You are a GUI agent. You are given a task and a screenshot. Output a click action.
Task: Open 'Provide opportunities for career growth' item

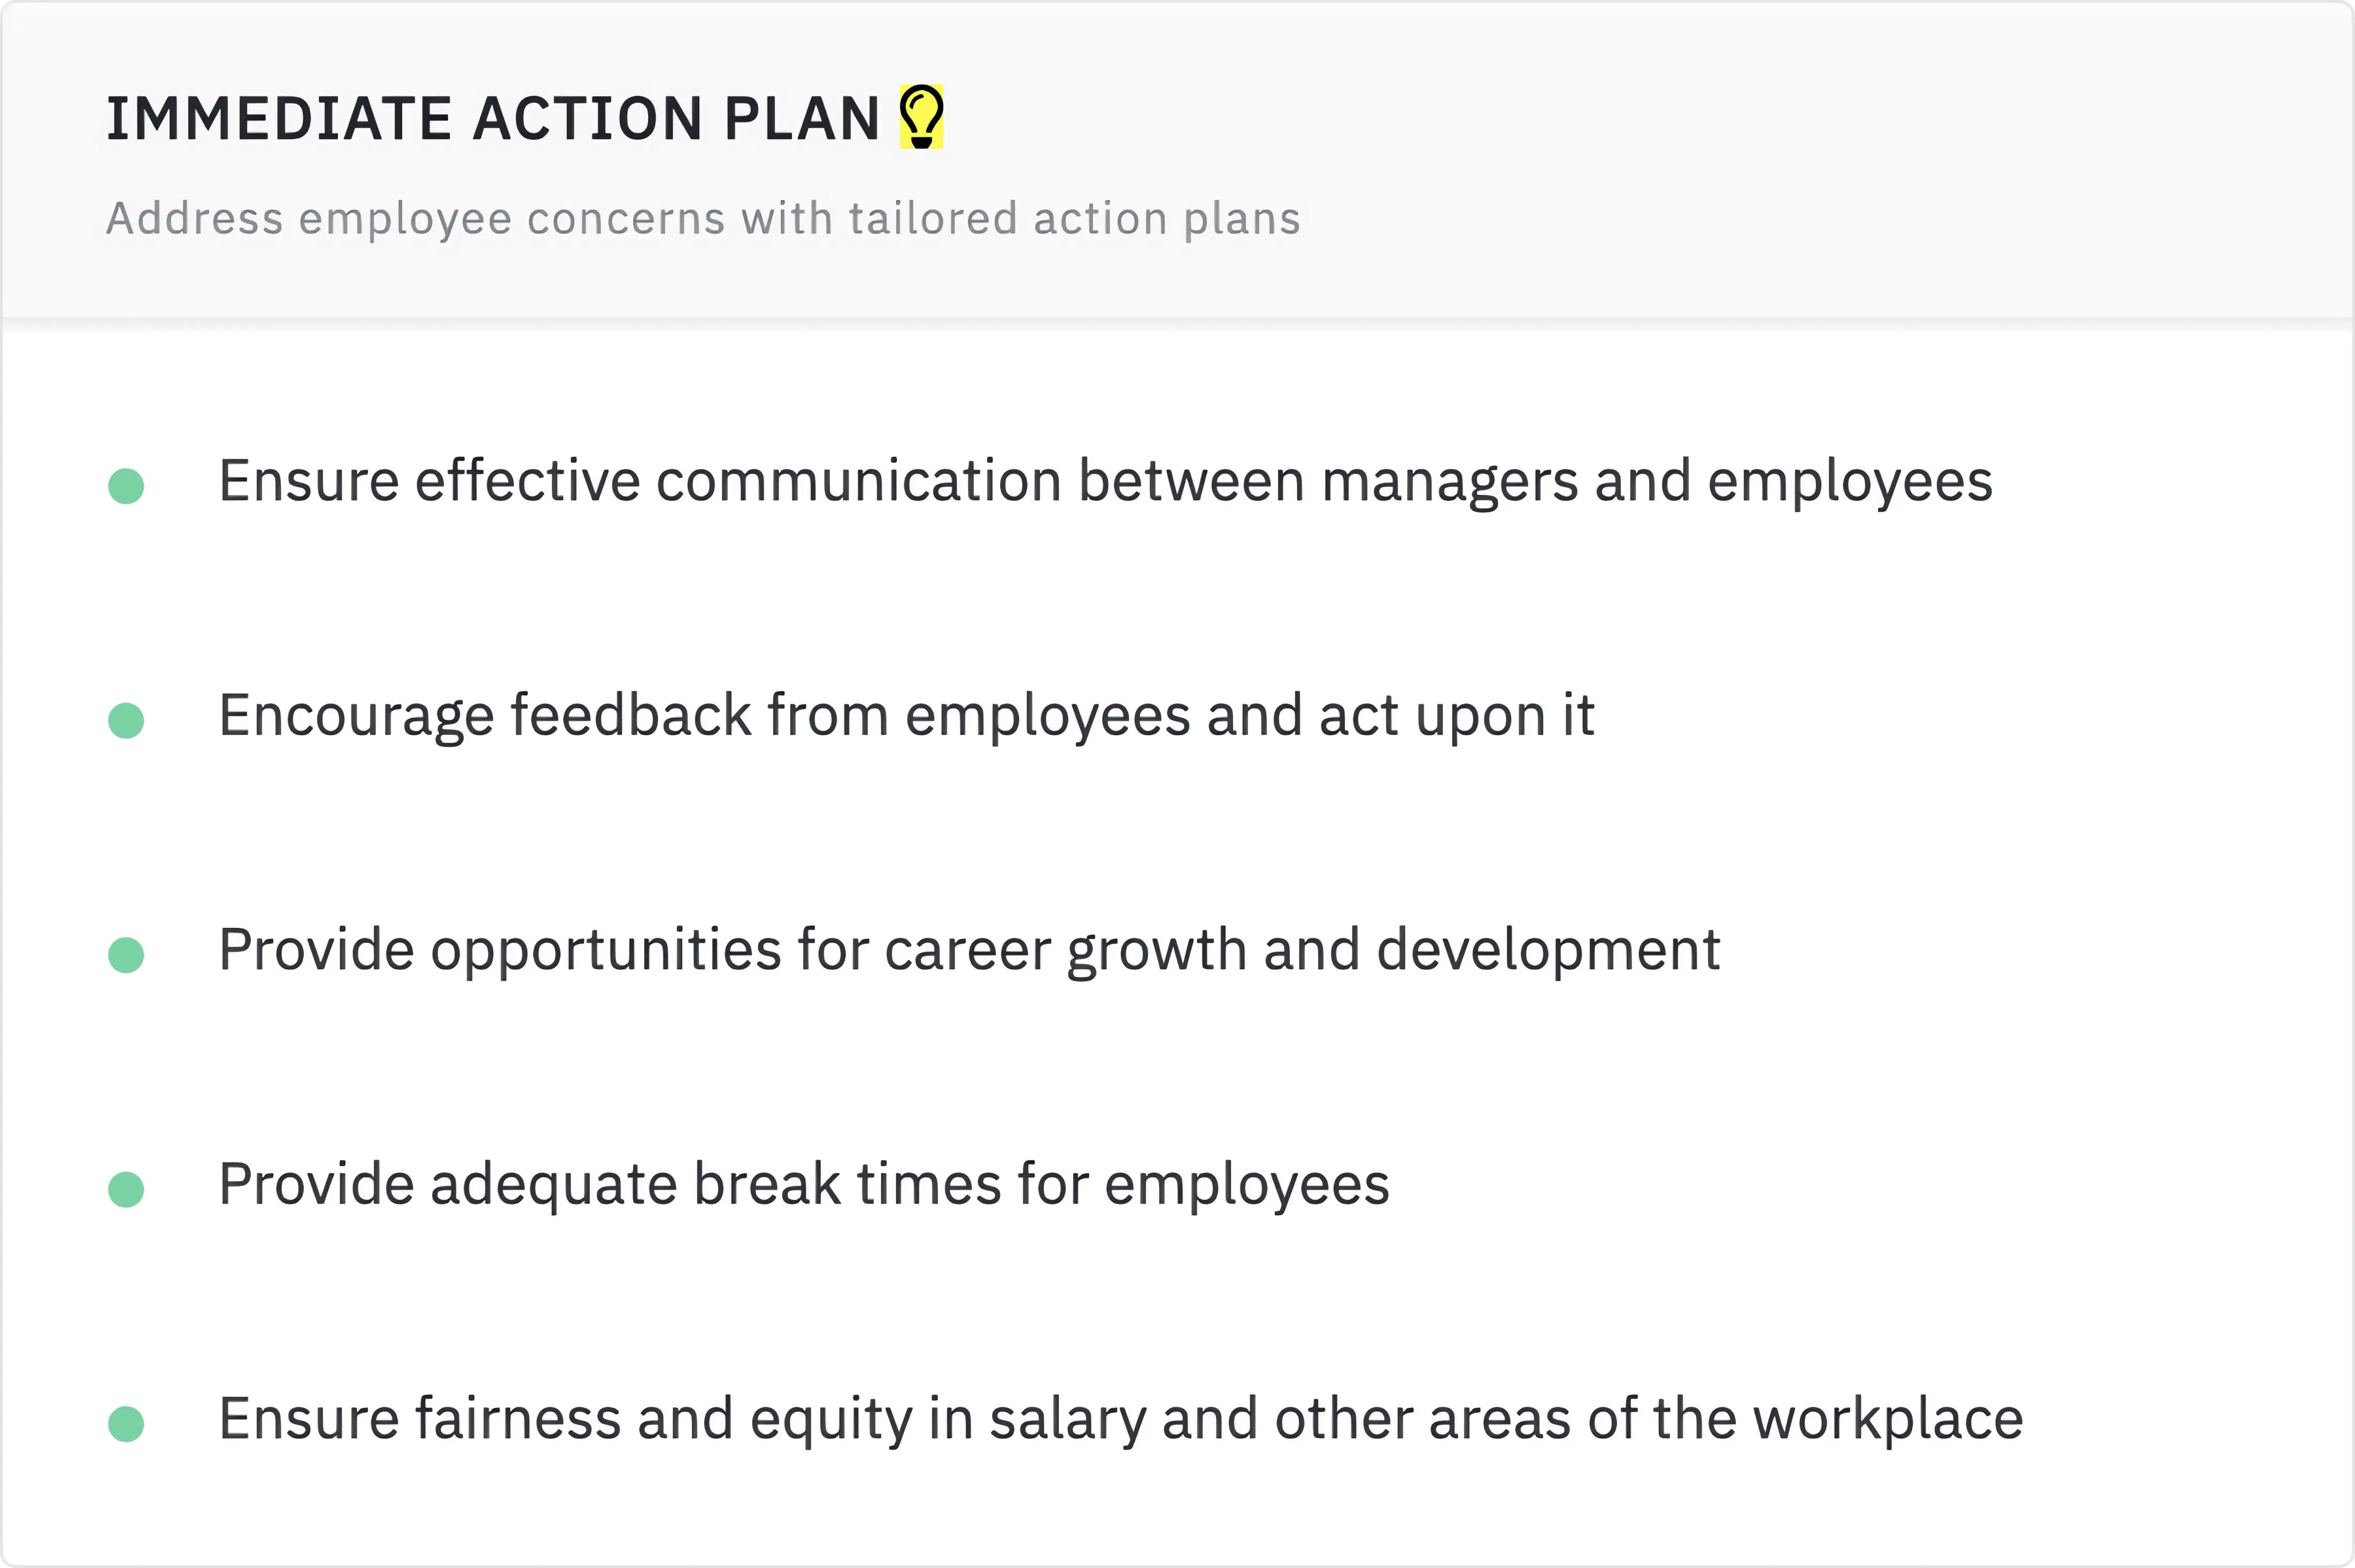click(x=968, y=950)
